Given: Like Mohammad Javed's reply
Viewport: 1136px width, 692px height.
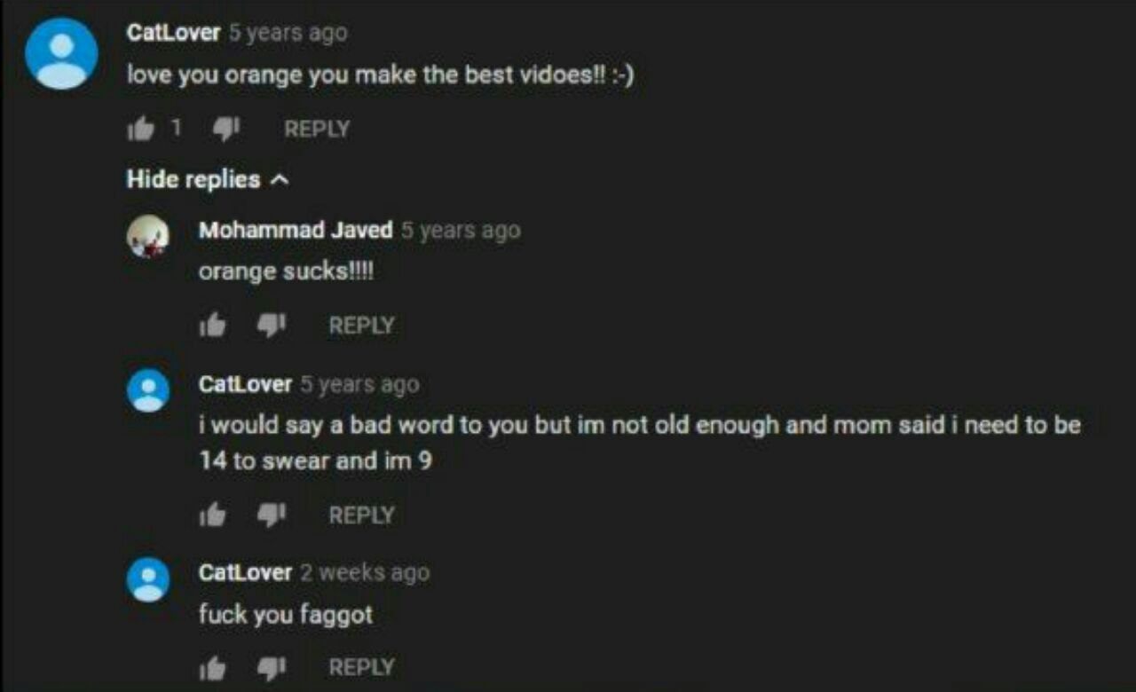Looking at the screenshot, I should 212,326.
